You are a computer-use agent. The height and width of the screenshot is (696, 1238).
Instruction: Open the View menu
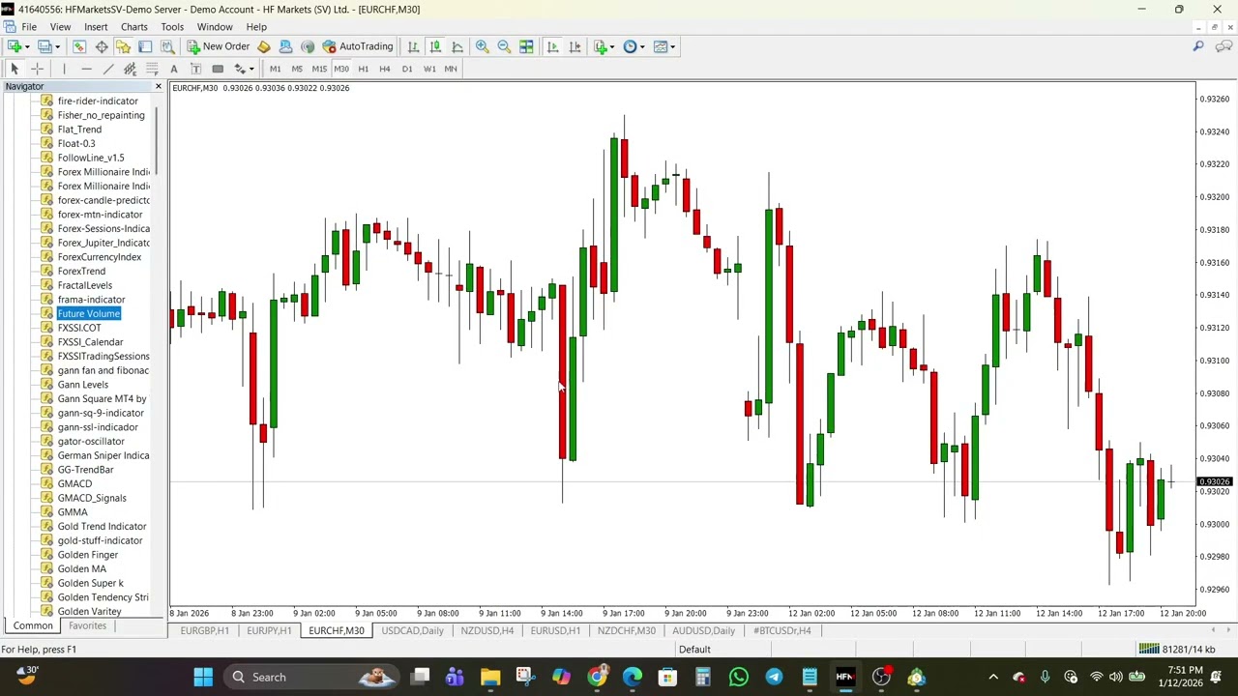(60, 27)
